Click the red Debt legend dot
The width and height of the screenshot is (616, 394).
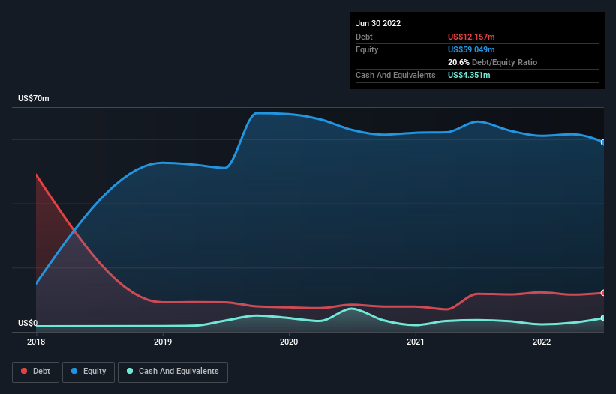(x=24, y=371)
